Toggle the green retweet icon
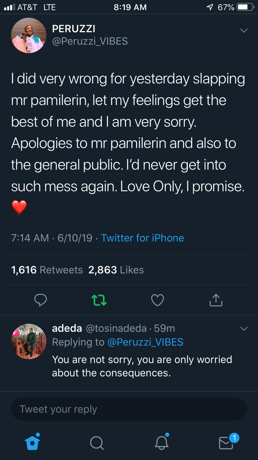Image resolution: width=258 pixels, height=460 pixels. coord(99,300)
